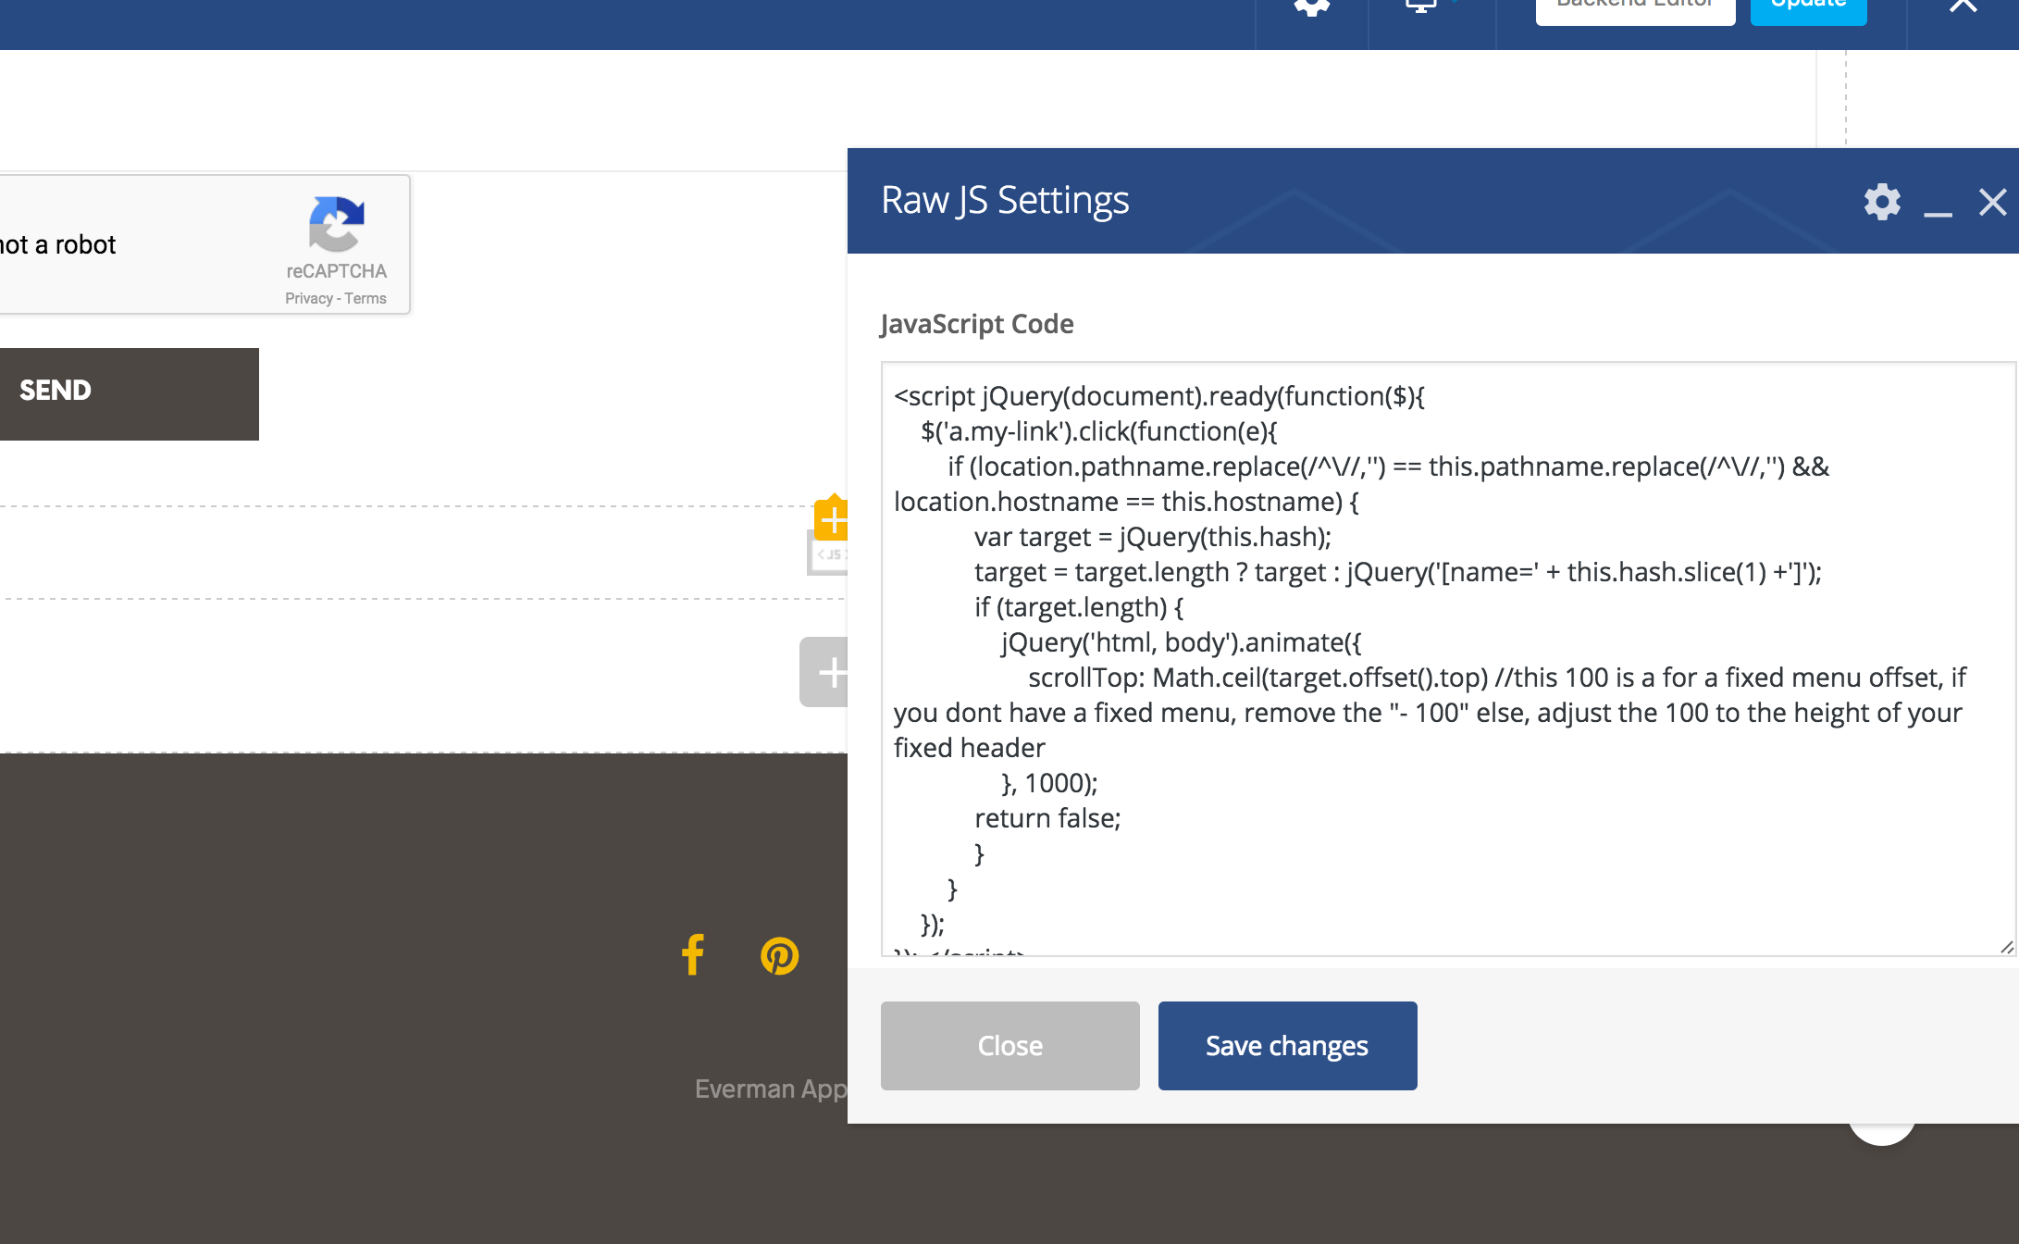
Task: Save changes in Raw JS Settings
Action: point(1286,1045)
